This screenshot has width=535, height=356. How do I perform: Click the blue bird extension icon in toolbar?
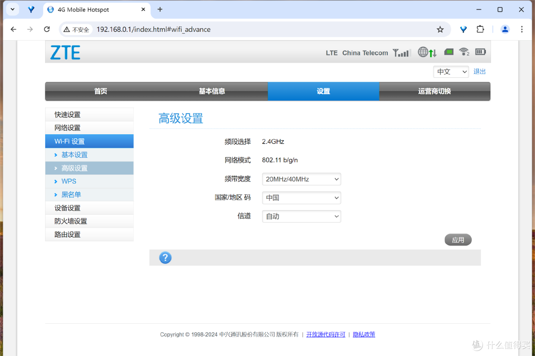pos(463,29)
